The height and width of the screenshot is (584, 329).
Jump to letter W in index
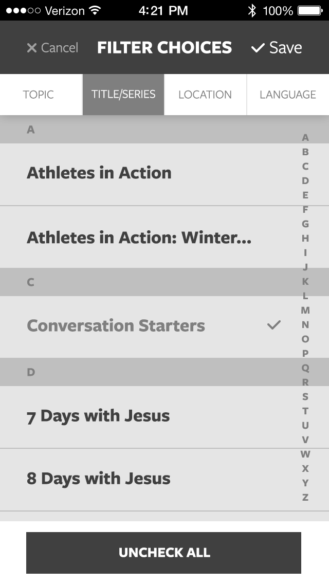pyautogui.click(x=305, y=454)
